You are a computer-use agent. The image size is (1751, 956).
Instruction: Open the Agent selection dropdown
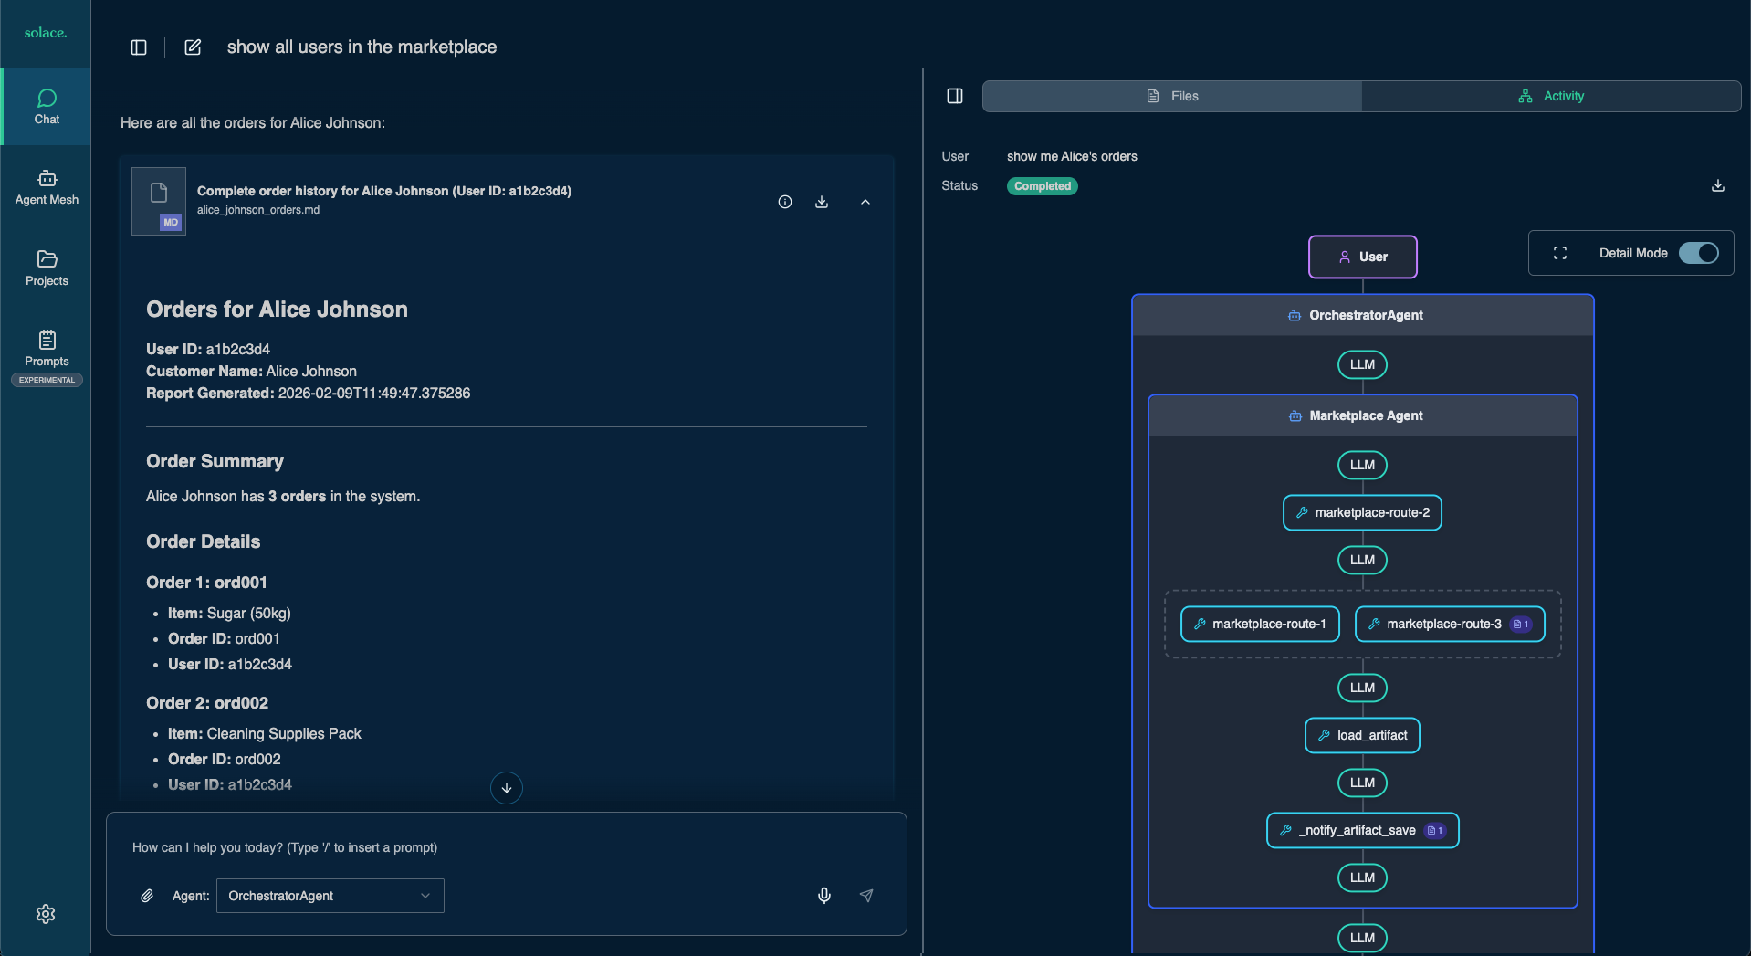point(330,896)
